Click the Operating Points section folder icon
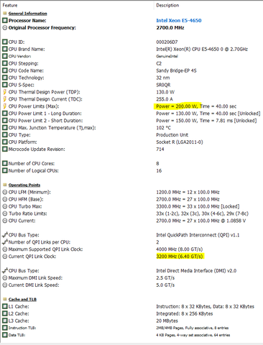Screen dimensions: 263x345 tap(5, 185)
